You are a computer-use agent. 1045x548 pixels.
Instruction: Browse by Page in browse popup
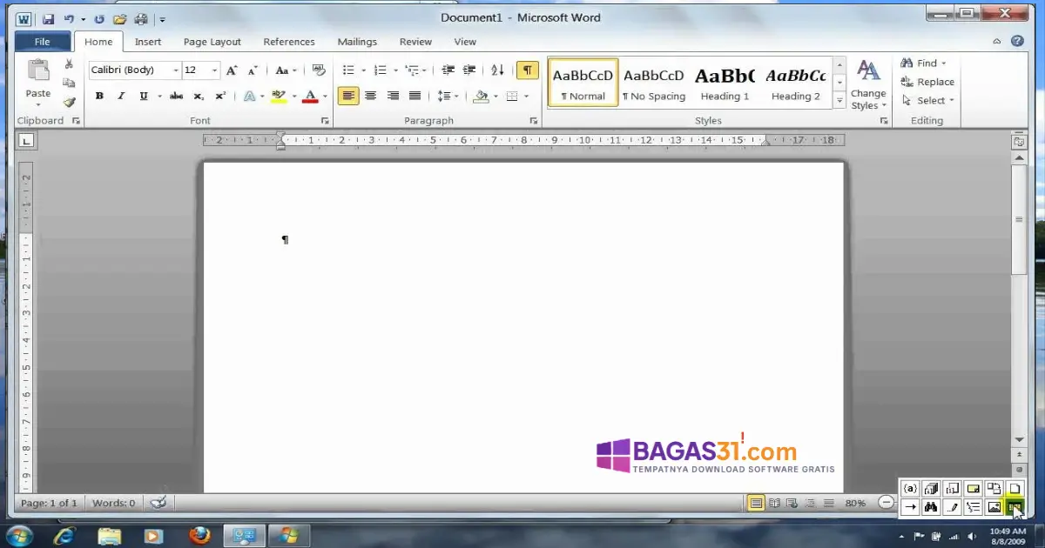pos(1015,489)
